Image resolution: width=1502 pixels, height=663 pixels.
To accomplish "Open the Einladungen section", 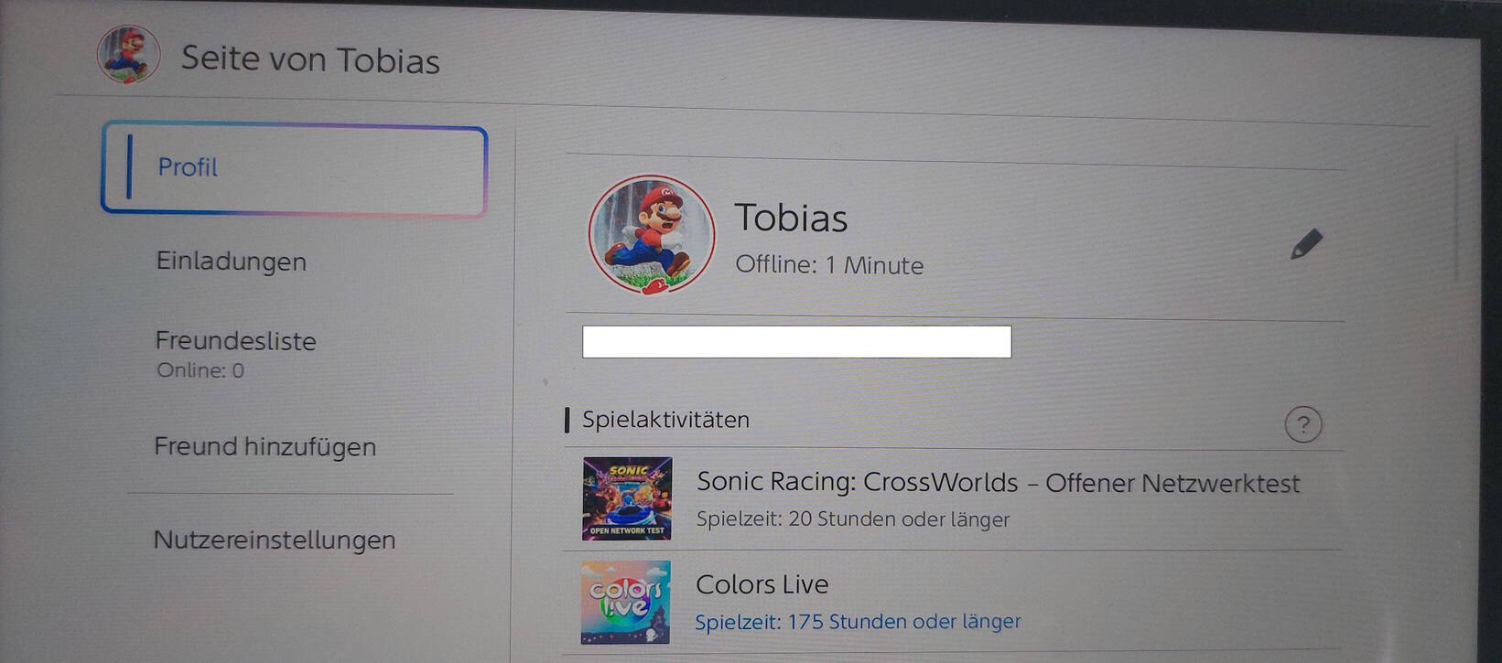I will 232,262.
